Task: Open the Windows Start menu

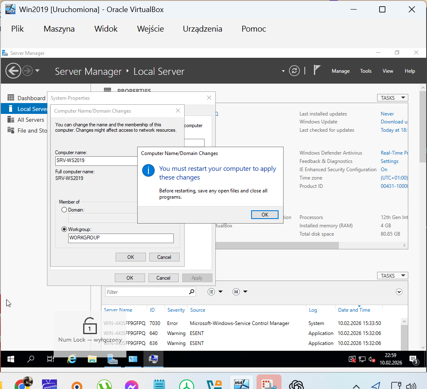Action: click(x=11, y=359)
